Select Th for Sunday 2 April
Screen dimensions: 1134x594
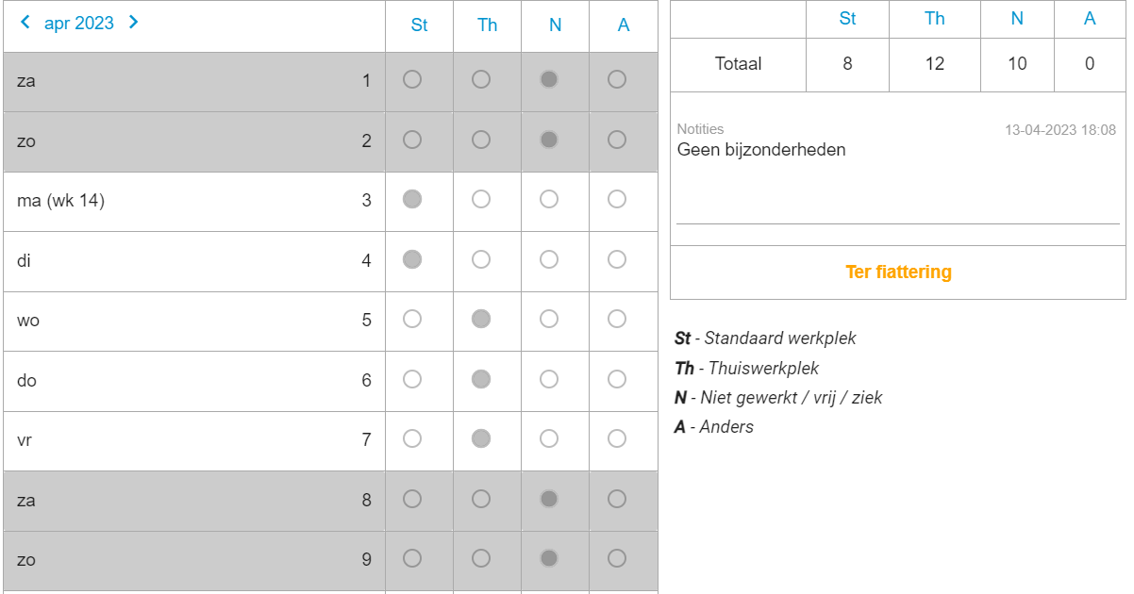click(x=481, y=140)
